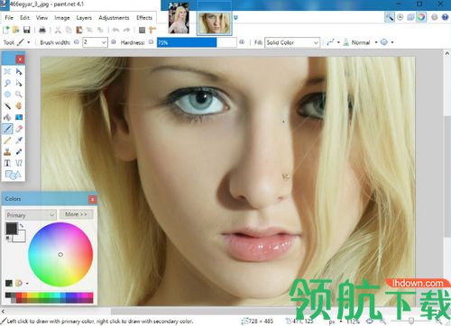This screenshot has width=451, height=326.
Task: Click the Save floppy disk icon
Action: coord(27,30)
